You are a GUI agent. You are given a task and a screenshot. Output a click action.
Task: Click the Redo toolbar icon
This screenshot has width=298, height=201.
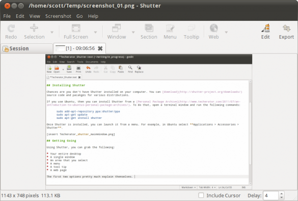click(x=11, y=32)
